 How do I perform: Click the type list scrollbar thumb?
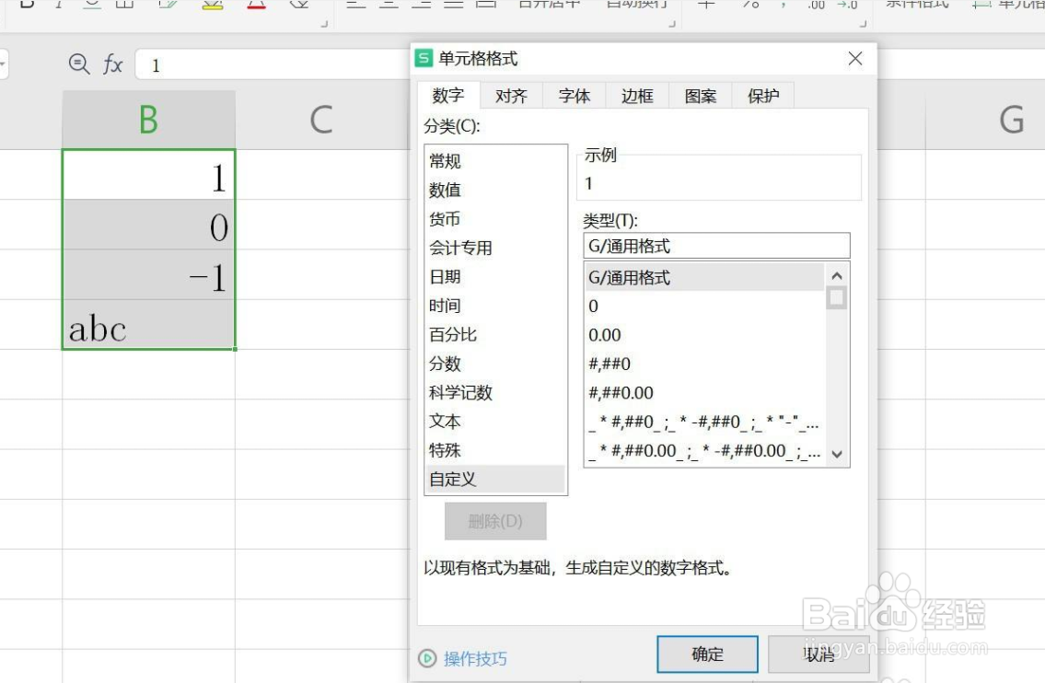click(x=836, y=297)
